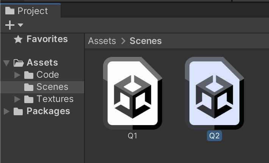269x163 pixels.
Task: Select the Q2 scene asset icon
Action: [x=214, y=93]
